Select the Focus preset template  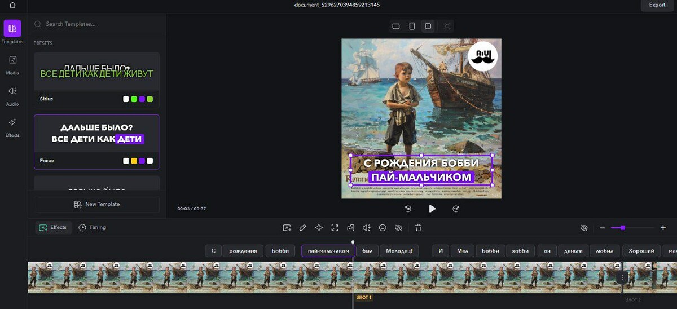point(96,142)
